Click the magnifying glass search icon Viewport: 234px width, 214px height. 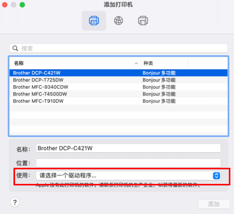(15, 48)
